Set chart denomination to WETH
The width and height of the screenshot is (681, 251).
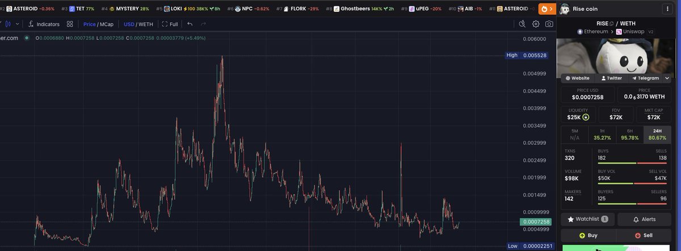[146, 24]
